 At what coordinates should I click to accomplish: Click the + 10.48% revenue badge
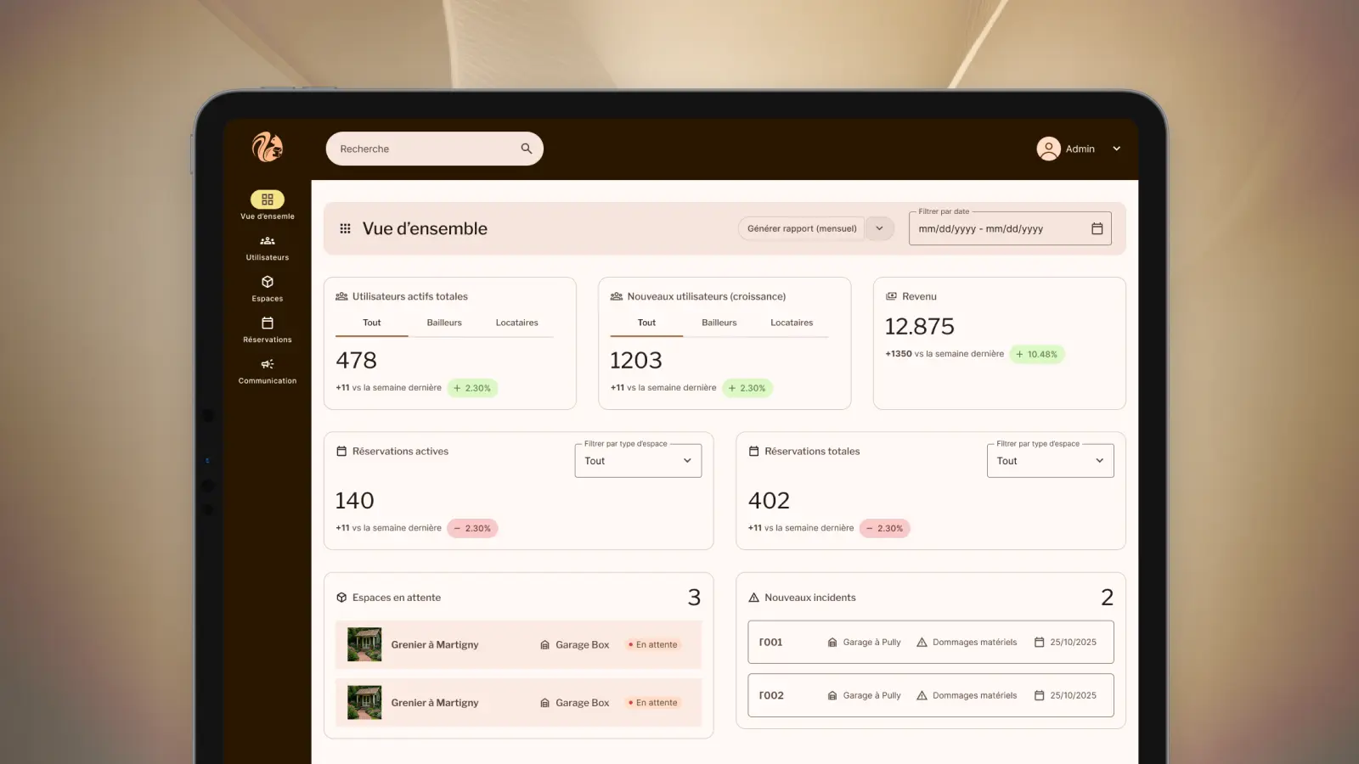click(1036, 354)
